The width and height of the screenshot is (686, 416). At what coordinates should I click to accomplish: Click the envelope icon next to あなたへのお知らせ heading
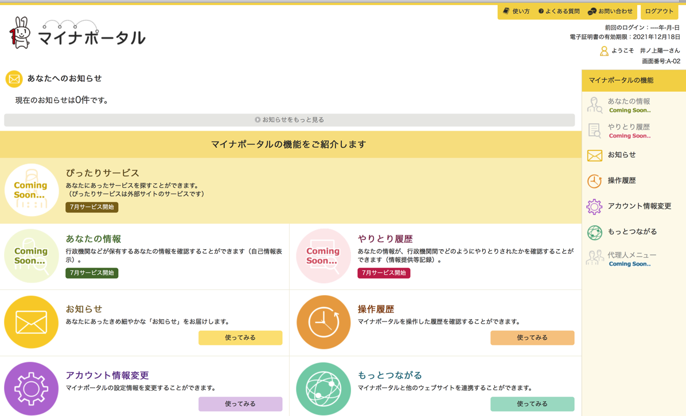click(x=14, y=79)
